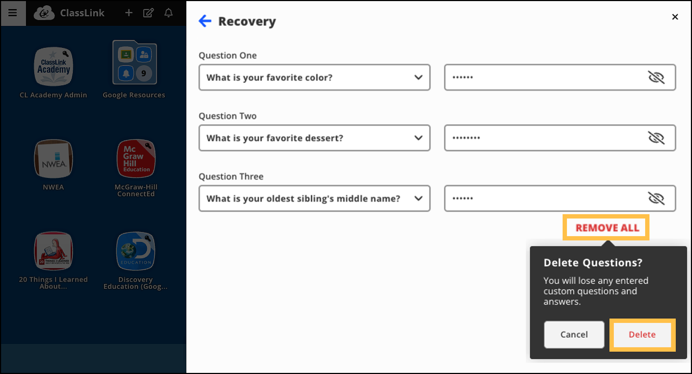Open '20 Things I Learned About' app
Screen dimensions: 692x374
pyautogui.click(x=53, y=251)
